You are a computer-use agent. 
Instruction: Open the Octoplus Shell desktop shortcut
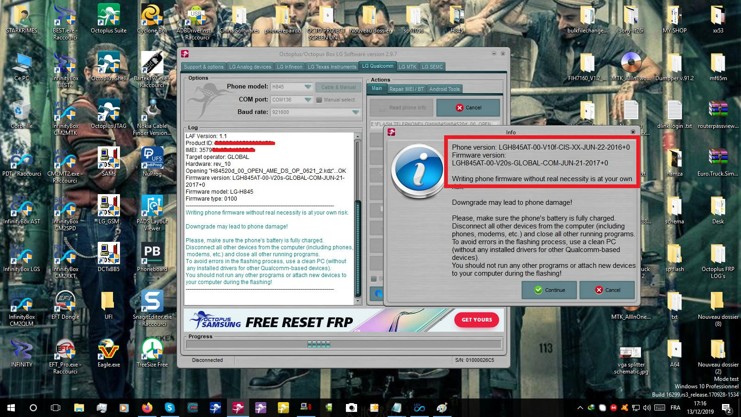(108, 66)
